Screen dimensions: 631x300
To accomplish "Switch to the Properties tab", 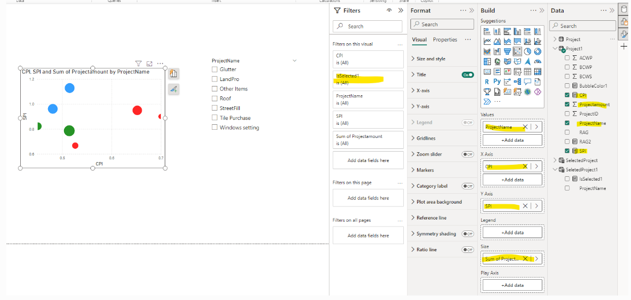I will point(445,39).
